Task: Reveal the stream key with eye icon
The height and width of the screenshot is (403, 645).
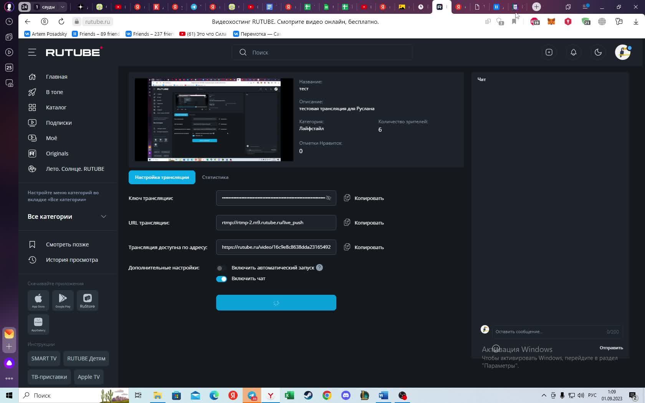Action: tap(328, 198)
